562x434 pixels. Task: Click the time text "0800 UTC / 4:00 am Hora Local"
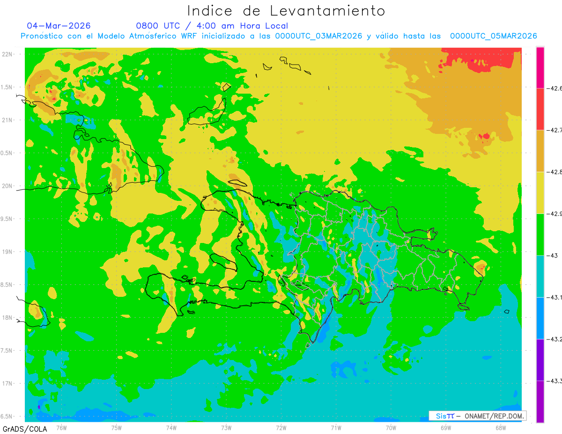pos(212,26)
